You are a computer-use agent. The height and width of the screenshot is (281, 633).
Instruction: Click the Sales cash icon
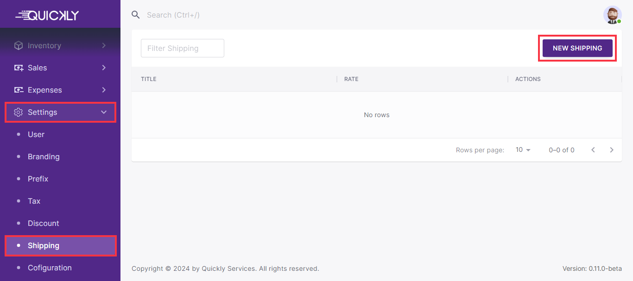[19, 68]
